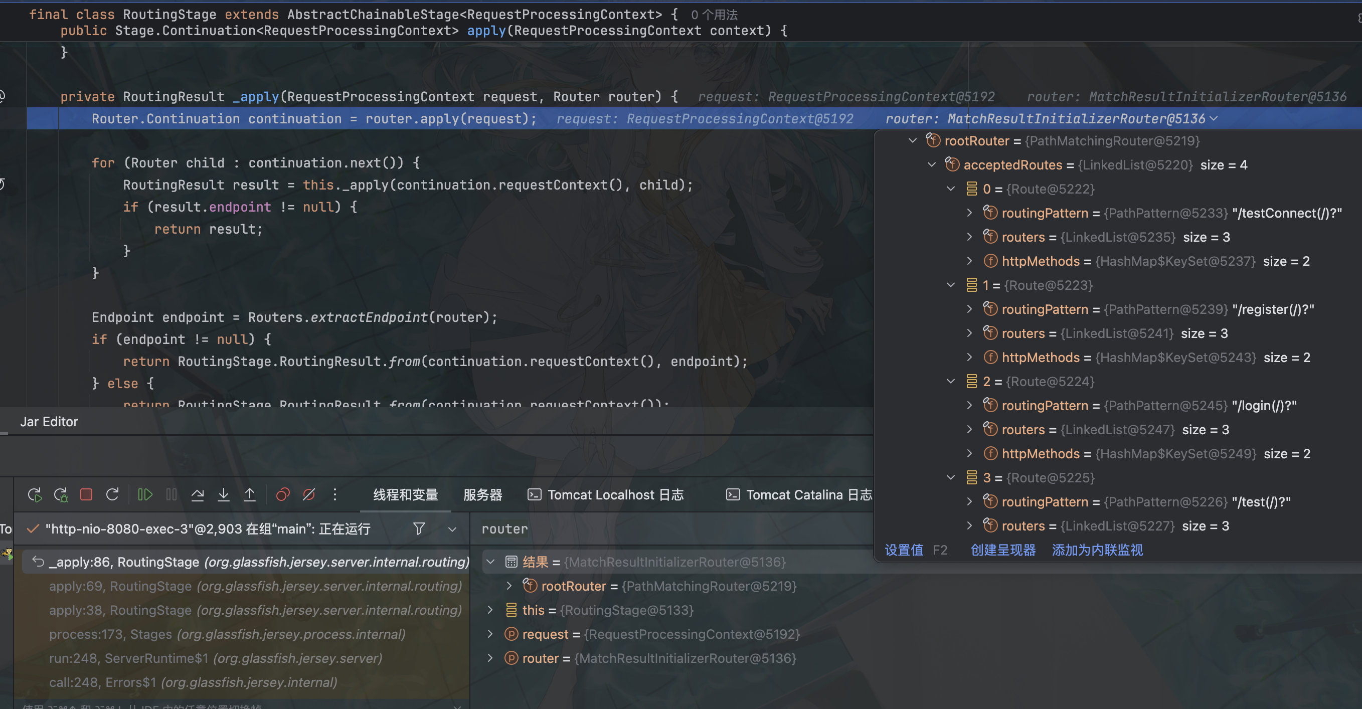Open the View Breakpoints dialog
This screenshot has height=709, width=1362.
[283, 495]
